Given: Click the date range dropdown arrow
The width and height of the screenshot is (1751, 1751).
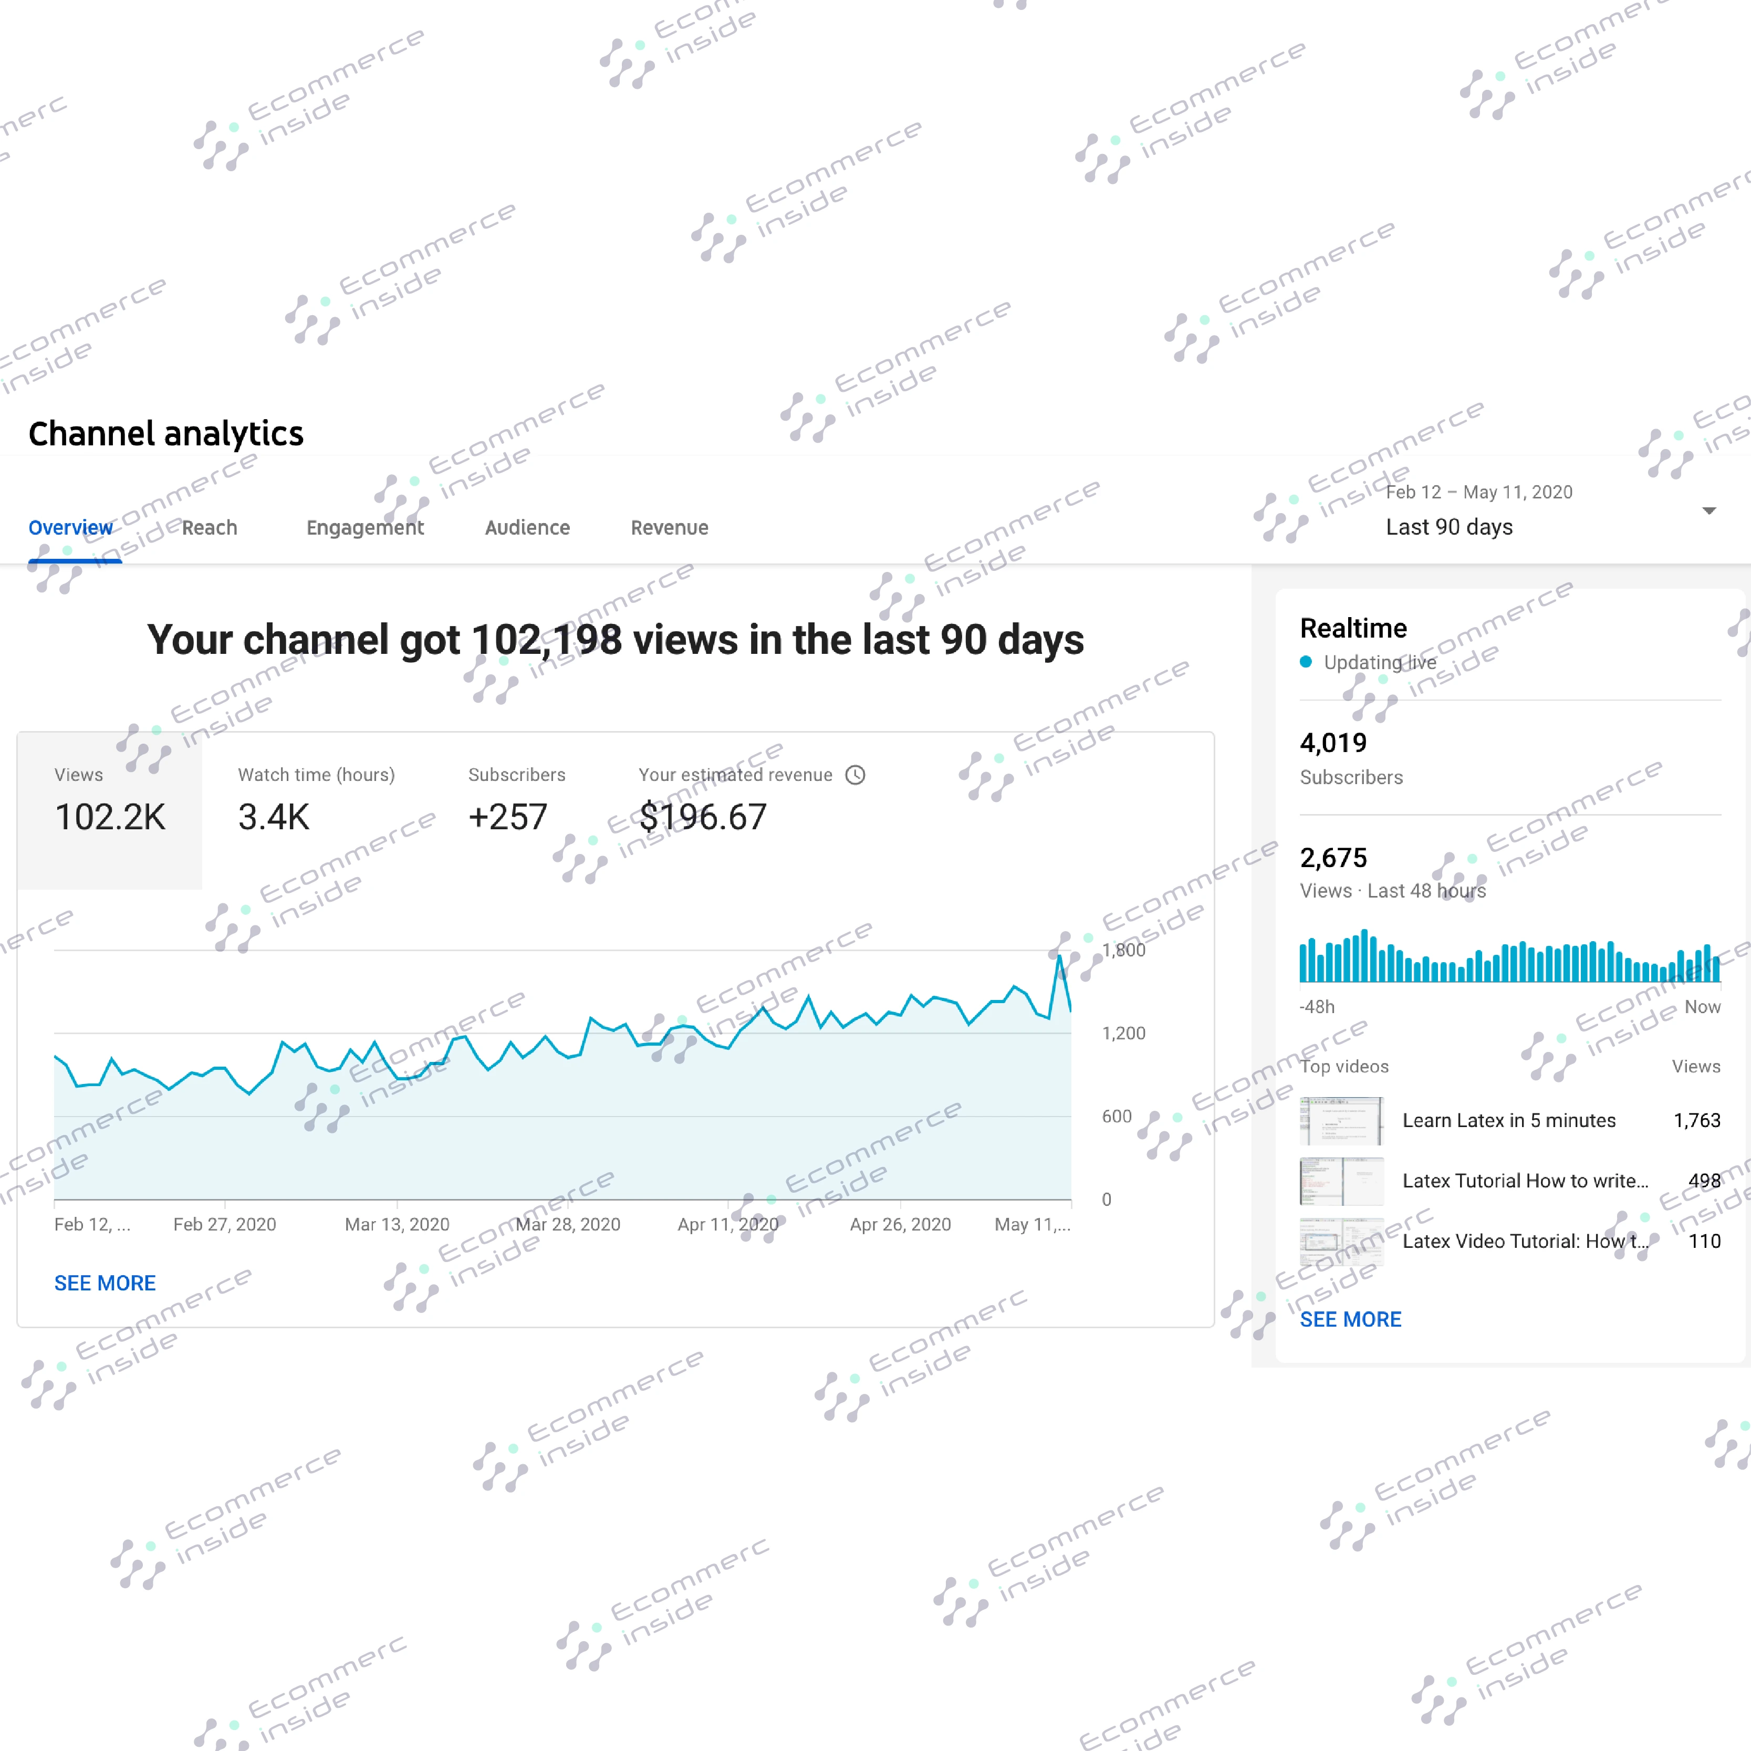Looking at the screenshot, I should [1708, 511].
